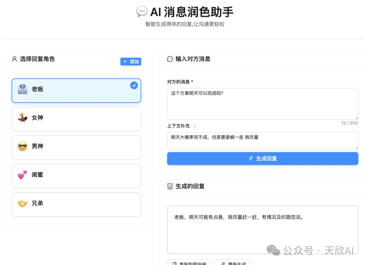365x265 pixels.
Task: Click the speech bubble icon next to 输入对方消息
Action: [169, 59]
